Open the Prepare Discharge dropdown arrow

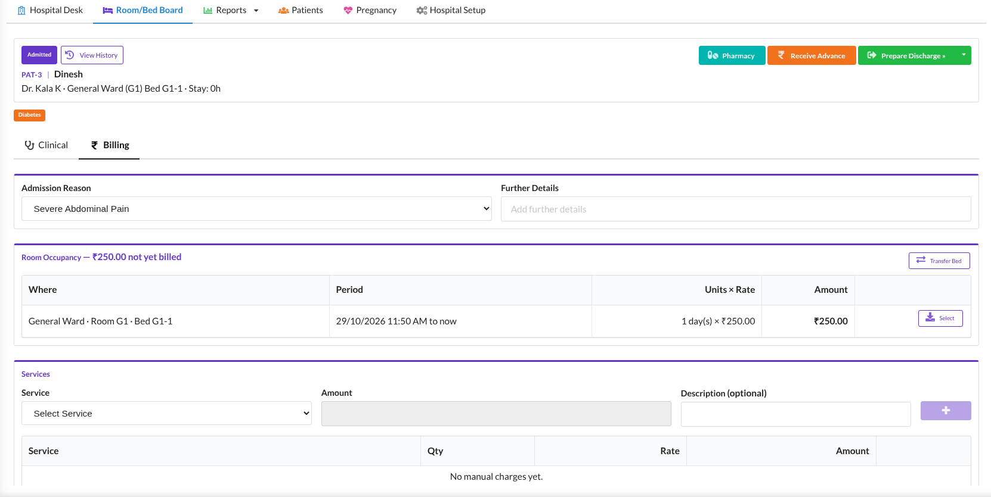964,55
